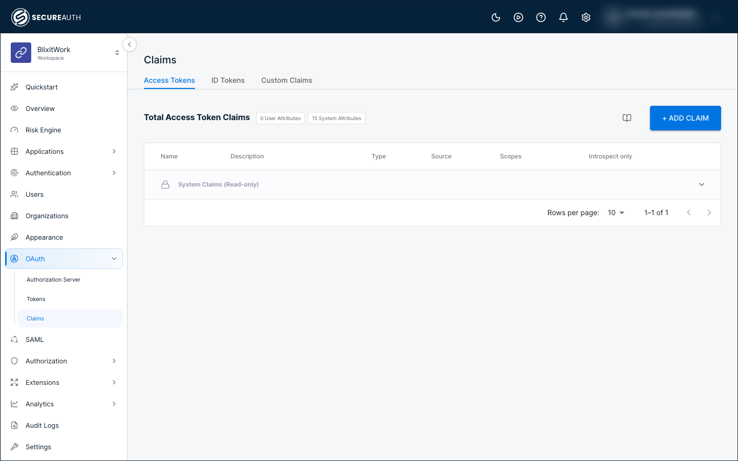Open the play tutorial icon
This screenshot has width=738, height=461.
[518, 17]
